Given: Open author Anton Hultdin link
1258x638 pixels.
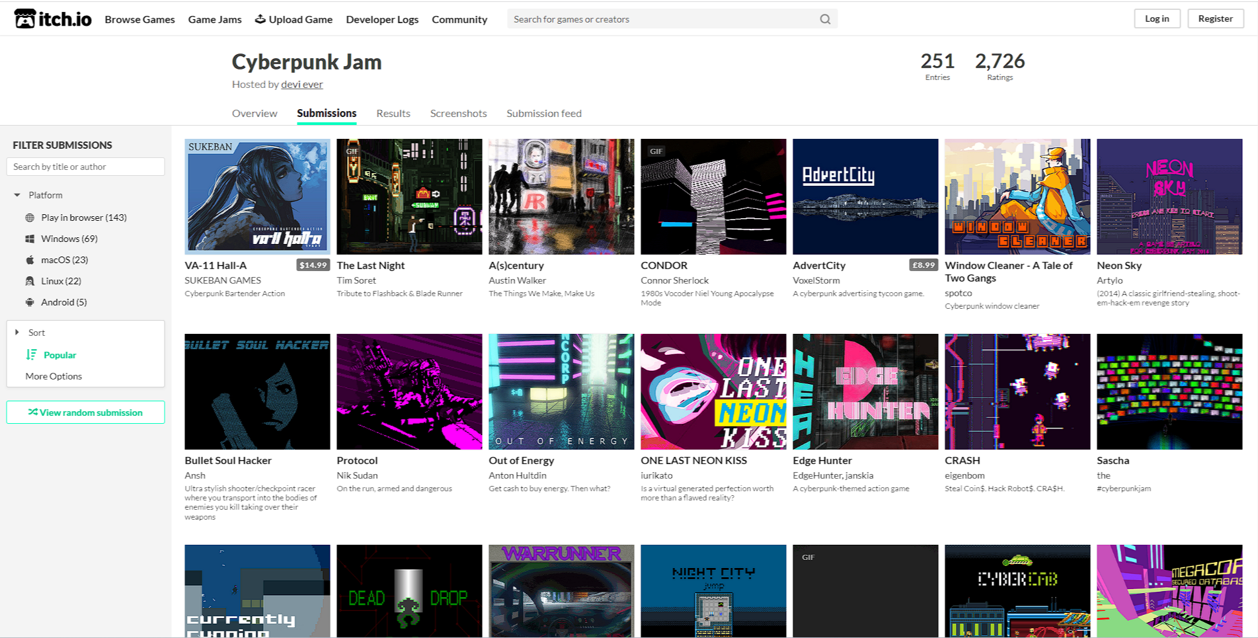Looking at the screenshot, I should pyautogui.click(x=518, y=475).
